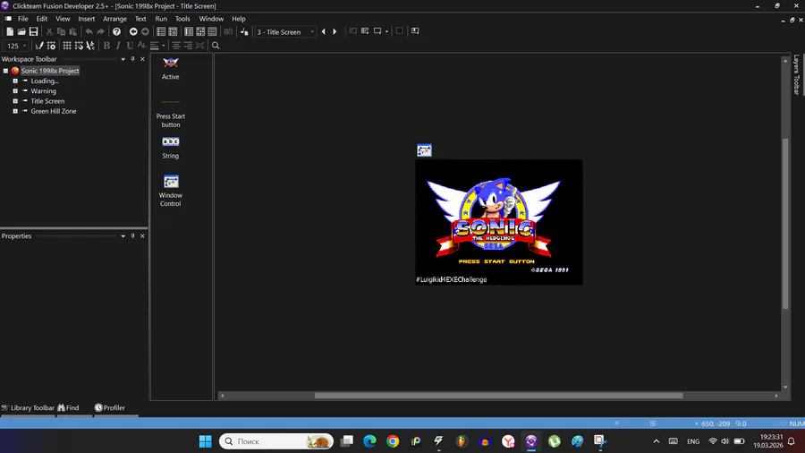Toggle auto-hide pin on Workspace Toolbar

(132, 59)
